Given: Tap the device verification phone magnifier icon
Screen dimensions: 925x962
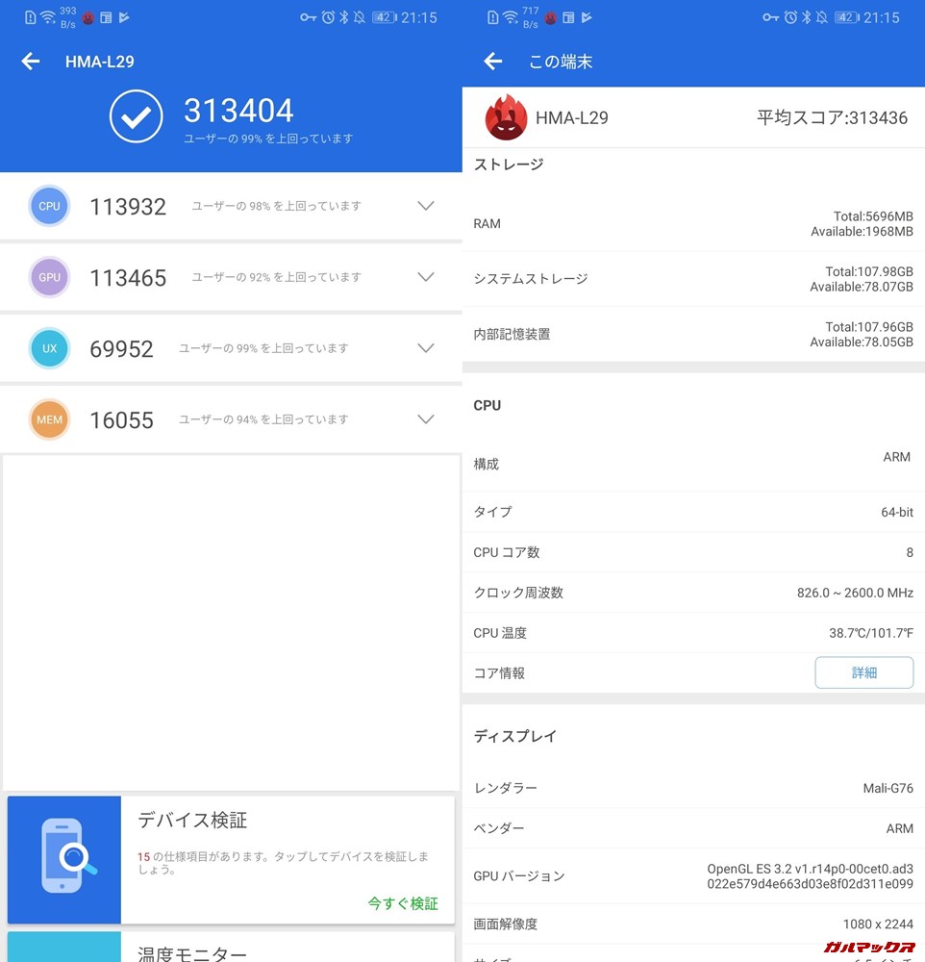Looking at the screenshot, I should 63,854.
